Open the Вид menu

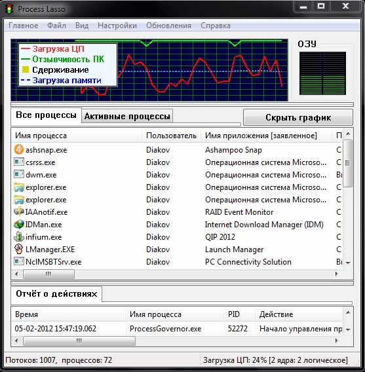82,26
